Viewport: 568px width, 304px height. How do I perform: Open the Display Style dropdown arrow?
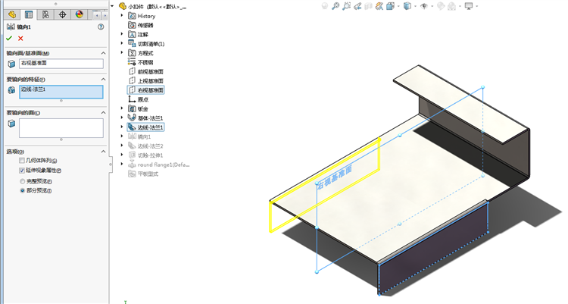click(x=415, y=6)
